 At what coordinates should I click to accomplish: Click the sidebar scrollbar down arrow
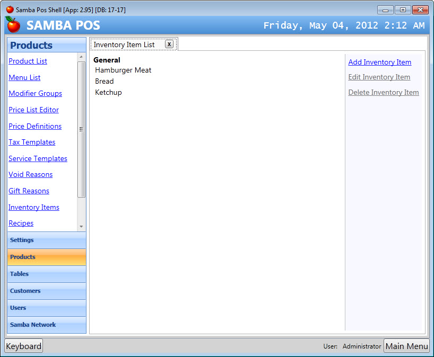[x=81, y=227]
